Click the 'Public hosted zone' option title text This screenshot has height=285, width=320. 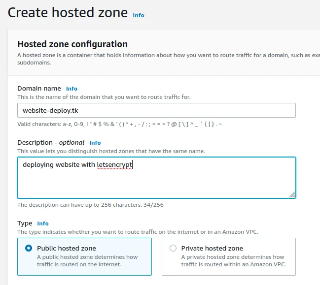pyautogui.click(x=67, y=249)
